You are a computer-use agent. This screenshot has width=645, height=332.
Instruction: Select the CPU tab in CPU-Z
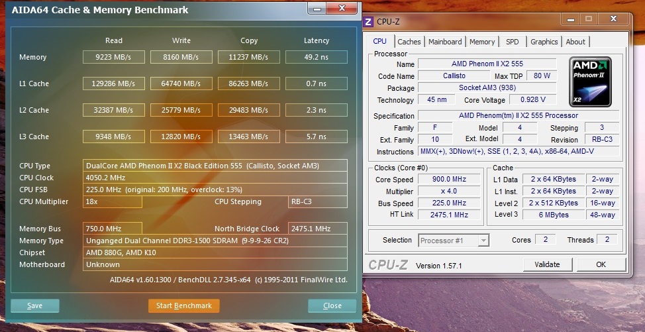coord(379,41)
